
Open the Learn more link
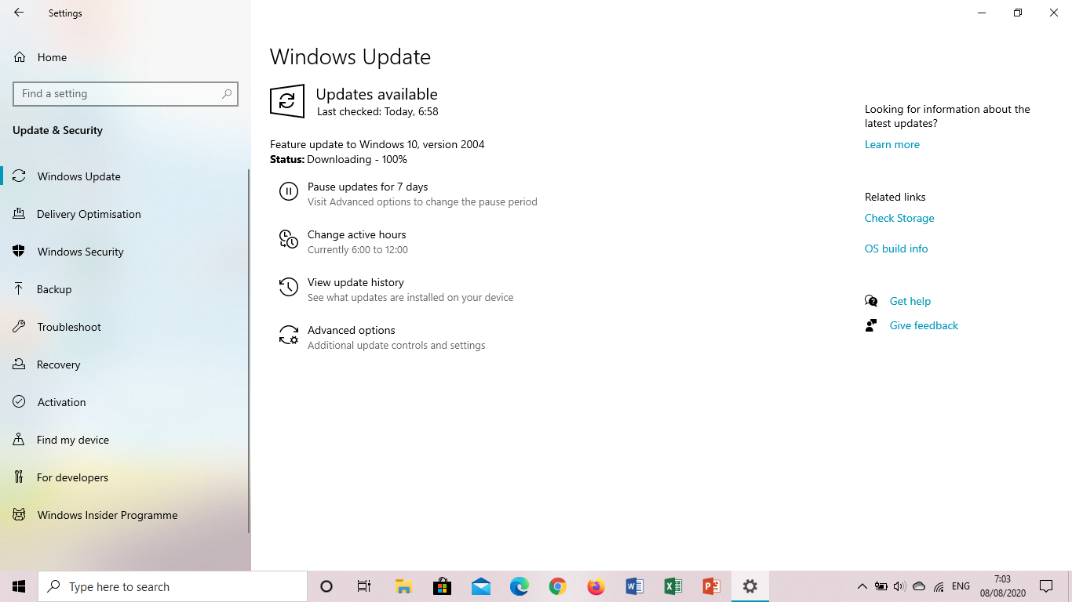coord(892,144)
